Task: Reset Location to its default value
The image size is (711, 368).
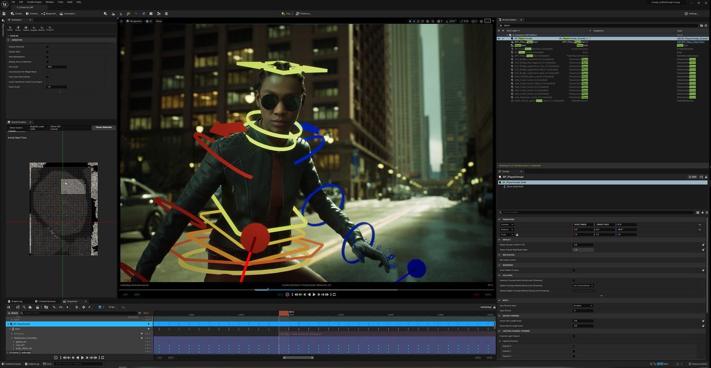Action: coord(699,224)
